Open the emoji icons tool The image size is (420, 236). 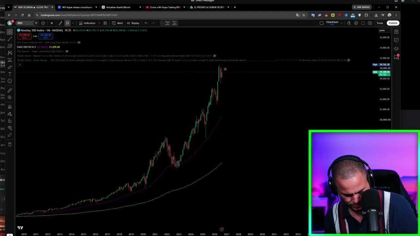10,81
